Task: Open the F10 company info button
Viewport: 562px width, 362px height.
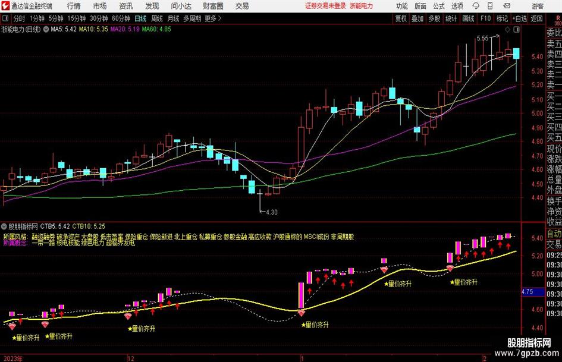Action: coord(485,18)
